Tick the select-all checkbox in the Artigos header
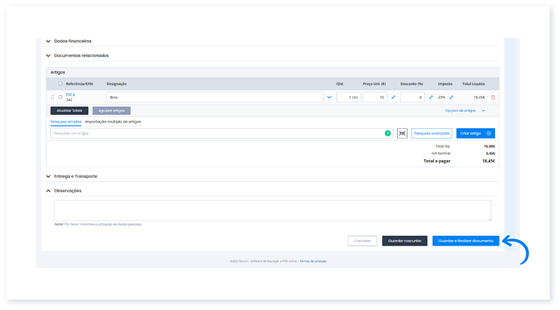 pyautogui.click(x=60, y=83)
